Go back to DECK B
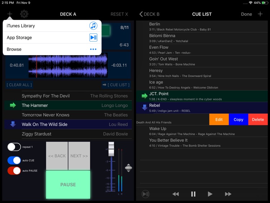This screenshot has width=270, height=203. click(x=149, y=14)
